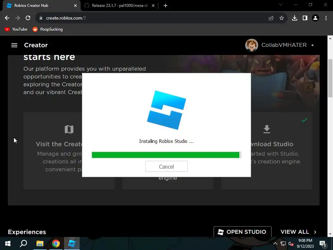The height and width of the screenshot is (250, 333).
Task: Show hidden system tray icons
Action: pos(275,243)
